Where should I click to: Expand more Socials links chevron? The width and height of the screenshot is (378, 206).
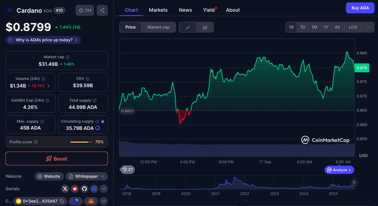pos(104,189)
